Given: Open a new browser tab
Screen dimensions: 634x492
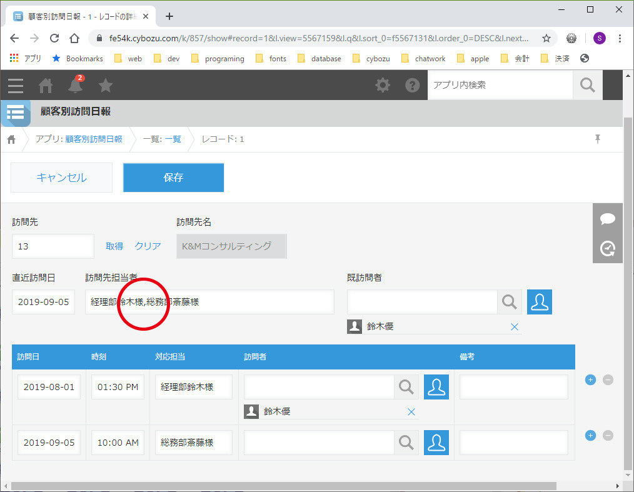Looking at the screenshot, I should pyautogui.click(x=169, y=17).
